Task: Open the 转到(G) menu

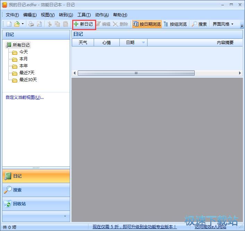Action: click(66, 15)
